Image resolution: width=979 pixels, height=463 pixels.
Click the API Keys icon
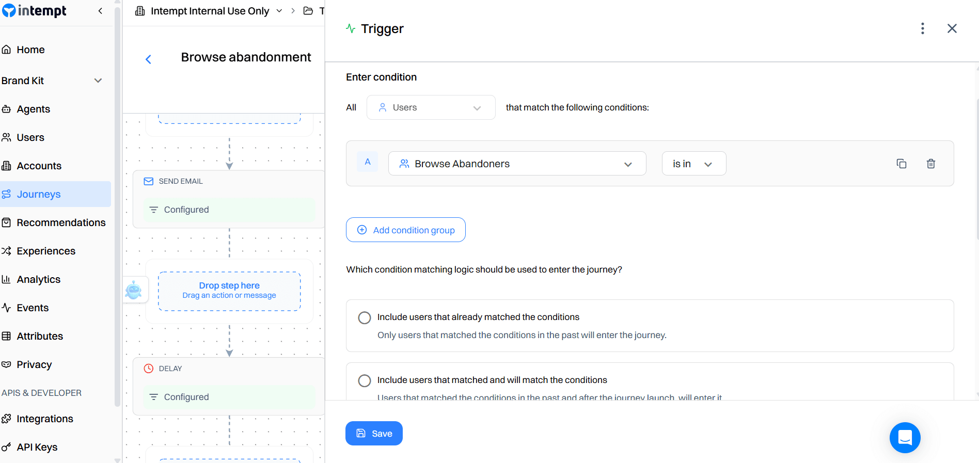(x=6, y=446)
